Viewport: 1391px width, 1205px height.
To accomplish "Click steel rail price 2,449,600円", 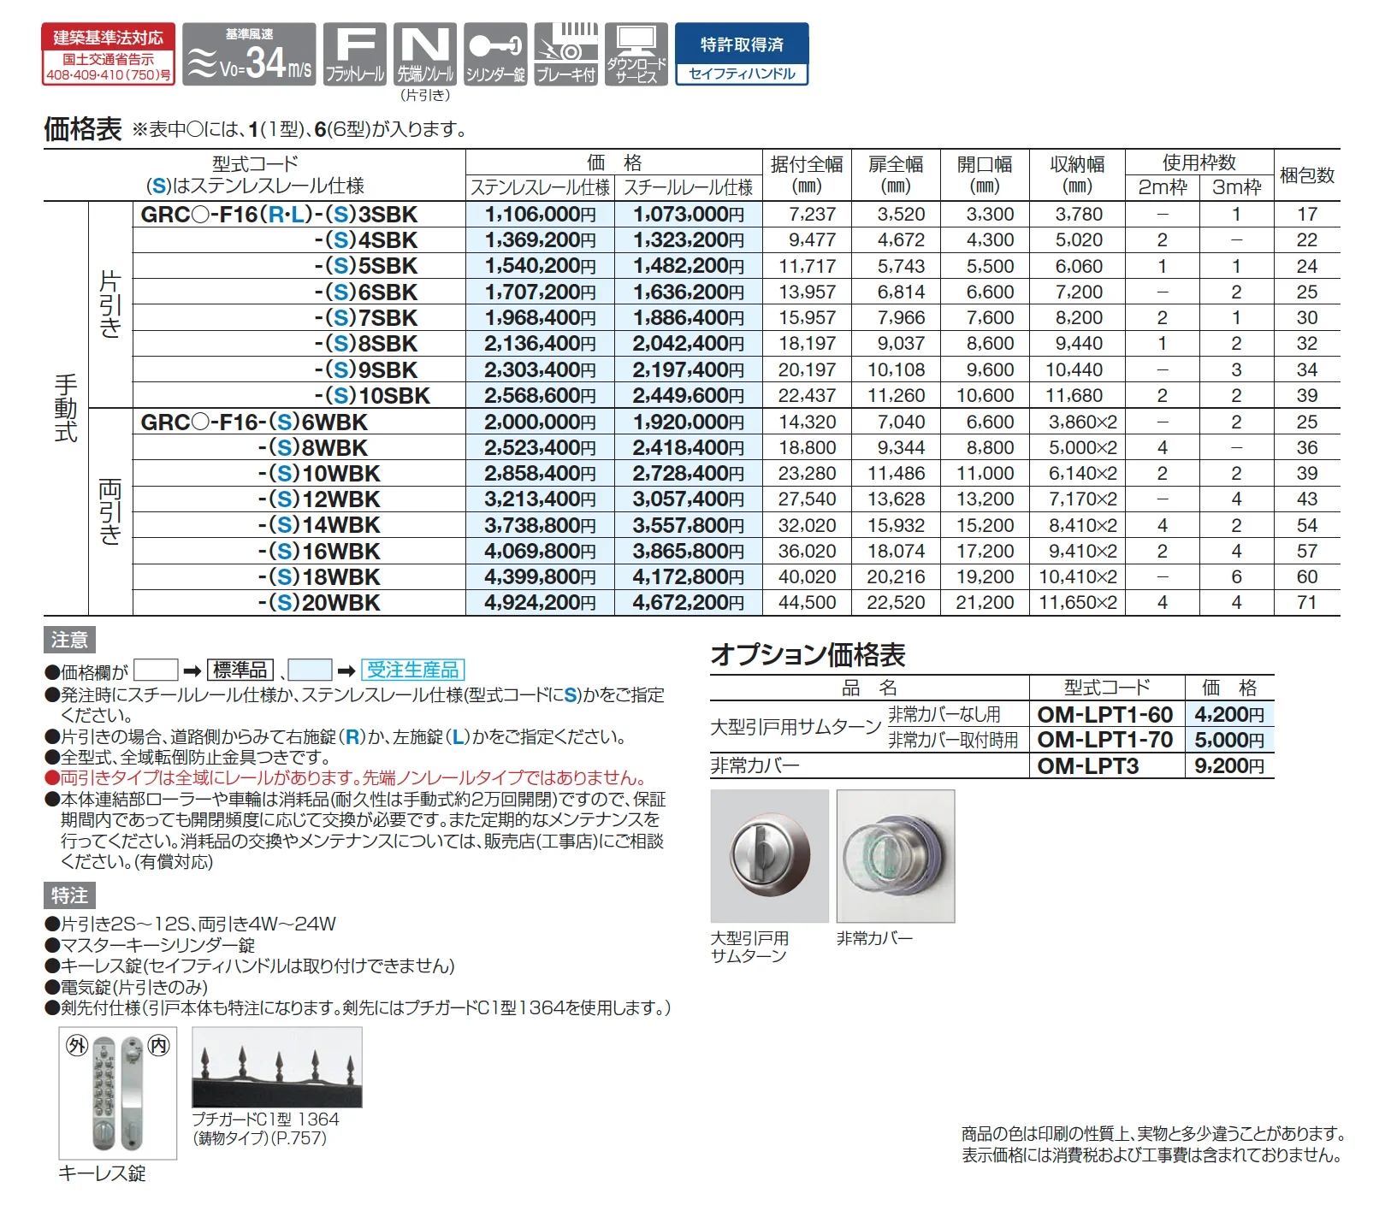I will 689,396.
